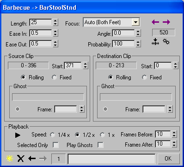The image size is (184, 167).
Task: Click the playback play triangle
Action: (x=18, y=135)
